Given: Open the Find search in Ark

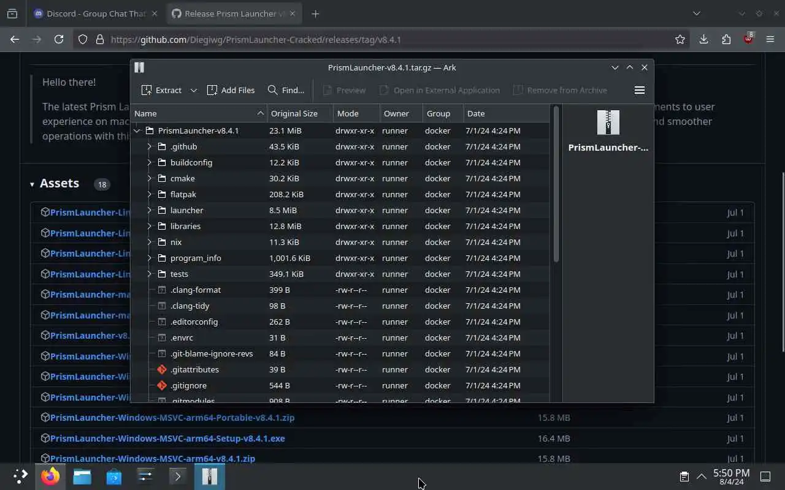Looking at the screenshot, I should pyautogui.click(x=286, y=90).
